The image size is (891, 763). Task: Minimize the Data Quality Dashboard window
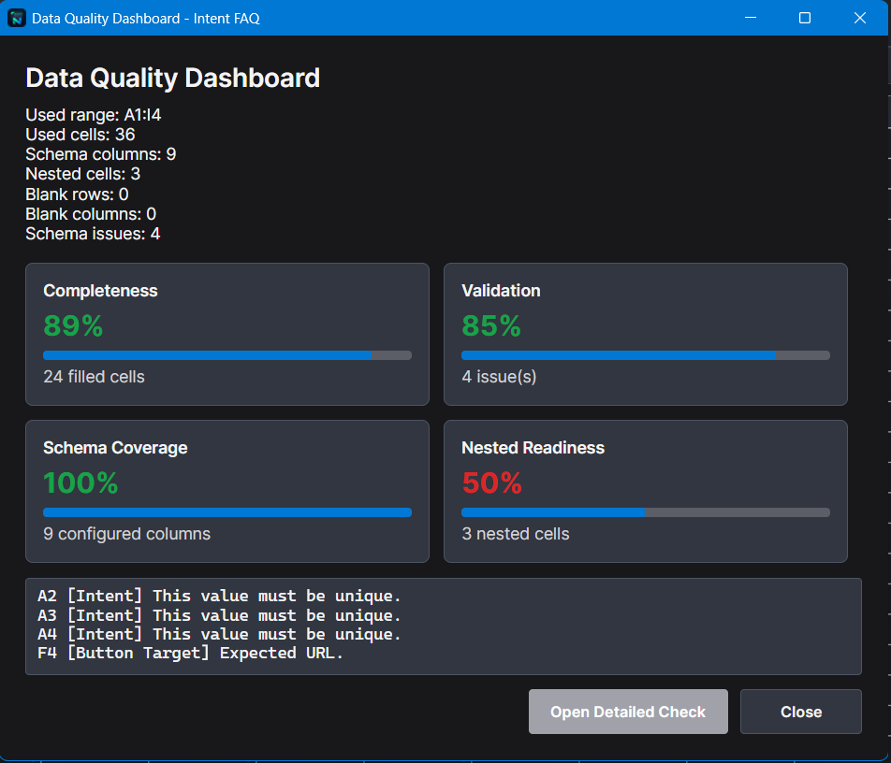[751, 18]
